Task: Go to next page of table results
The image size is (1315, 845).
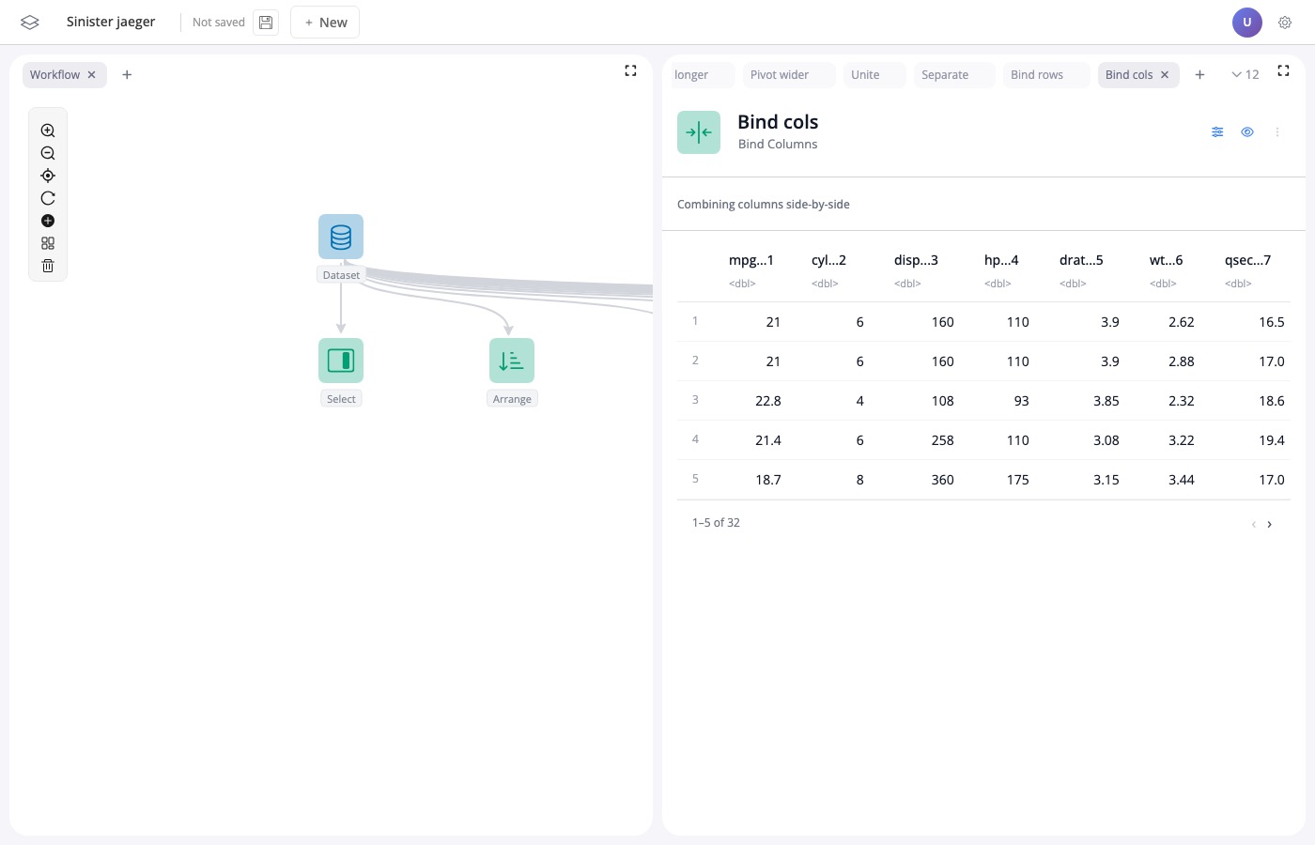Action: [x=1269, y=524]
